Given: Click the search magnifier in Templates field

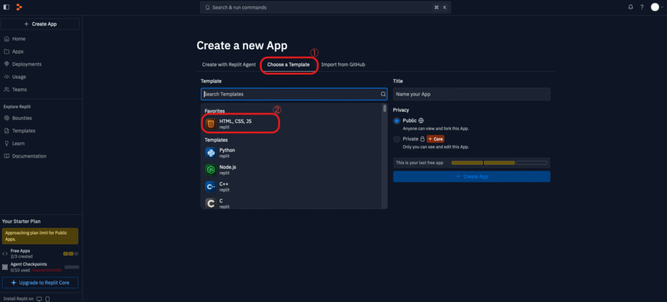Looking at the screenshot, I should tap(383, 94).
